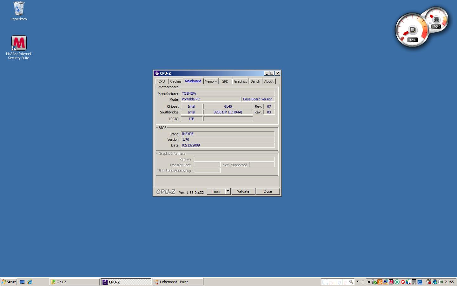Screen dimensions: 457x286
Task: Click the green circle tray icon
Action: 397,282
